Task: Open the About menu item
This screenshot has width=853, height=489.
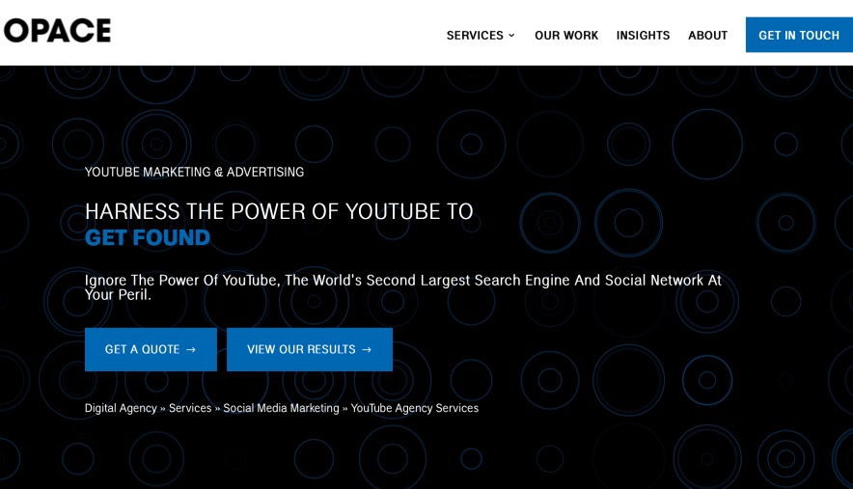Action: pos(707,36)
